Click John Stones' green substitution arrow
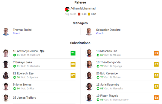Screen dimensions: 162x104 coord(15,88)
